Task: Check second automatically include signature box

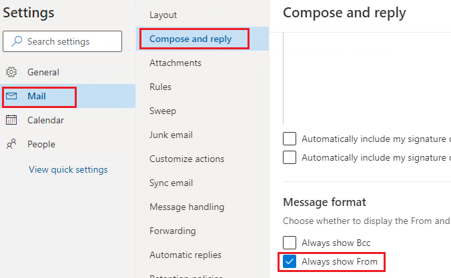Action: coord(290,157)
